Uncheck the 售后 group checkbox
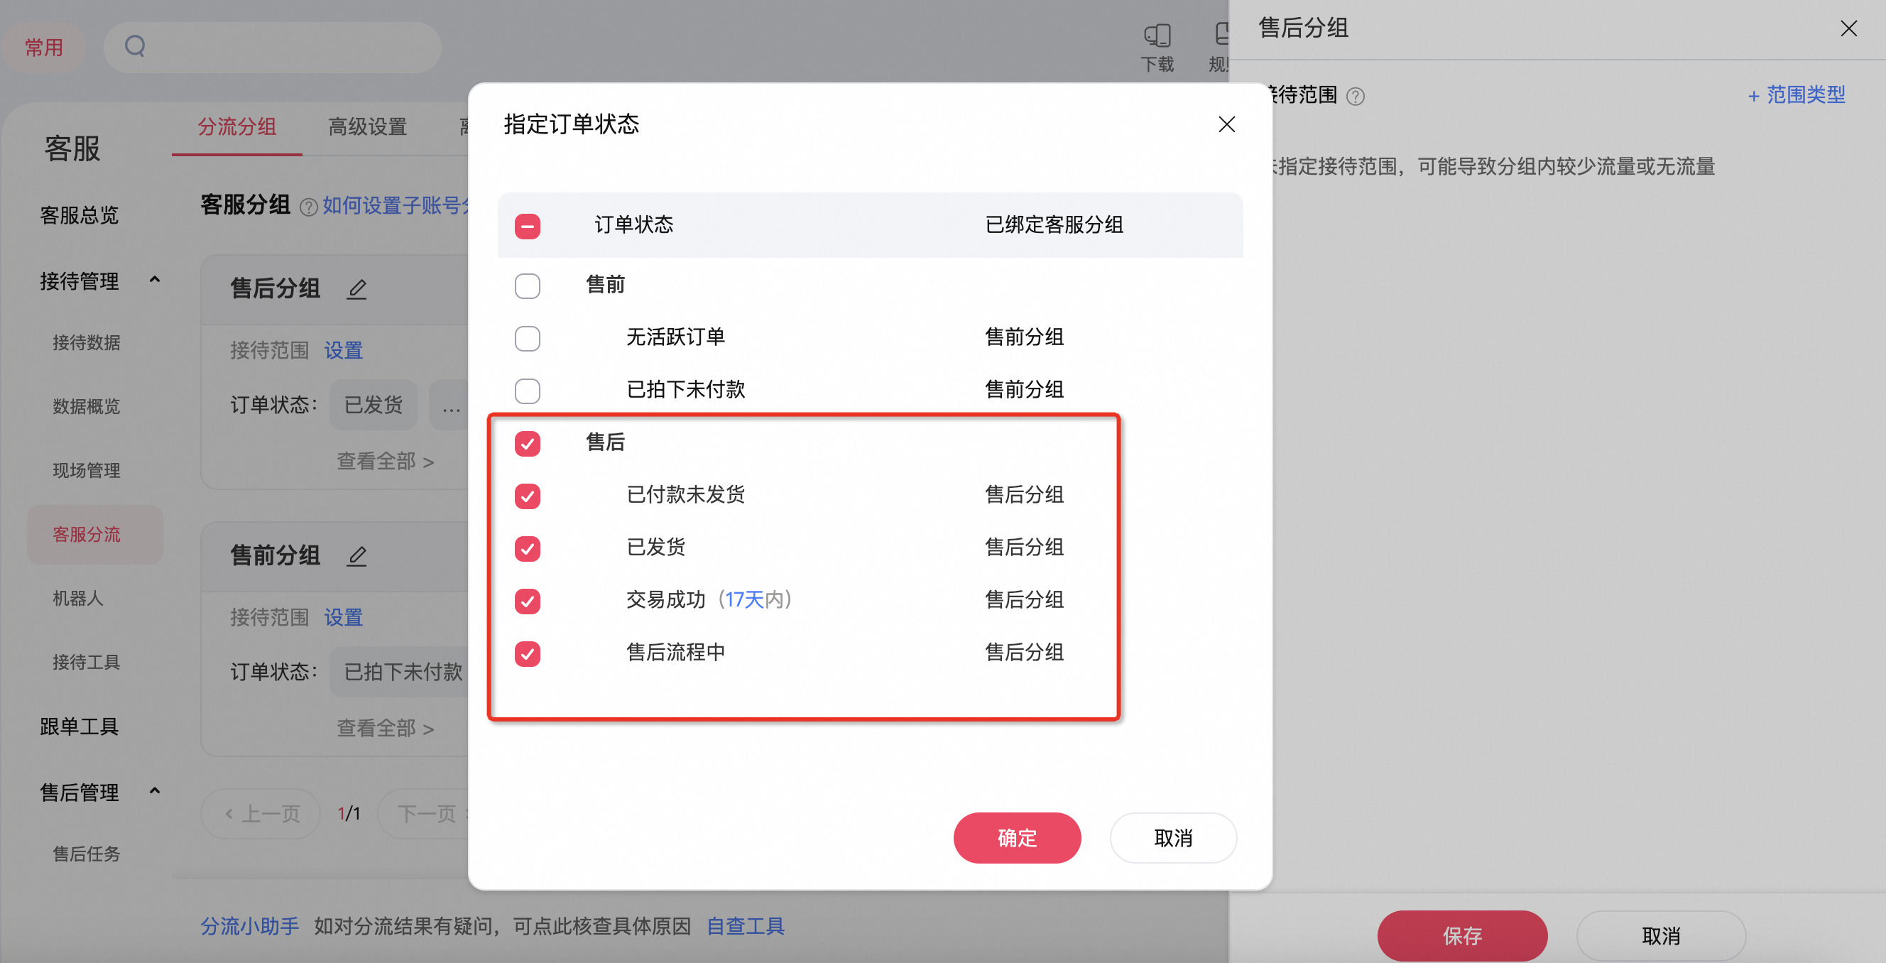 pyautogui.click(x=527, y=443)
